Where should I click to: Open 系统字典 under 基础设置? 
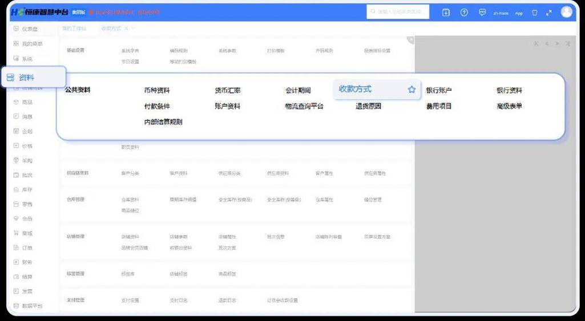130,51
